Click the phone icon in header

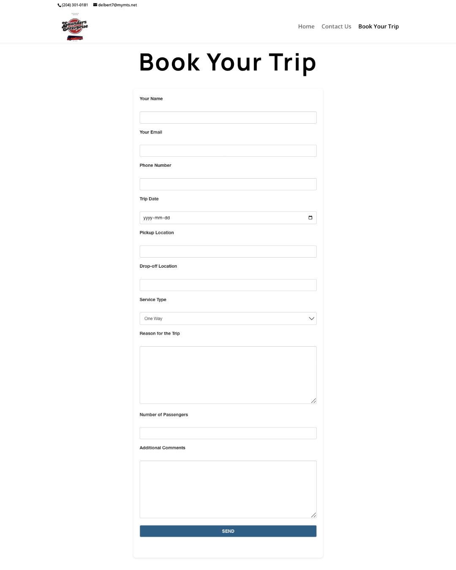[x=60, y=5]
